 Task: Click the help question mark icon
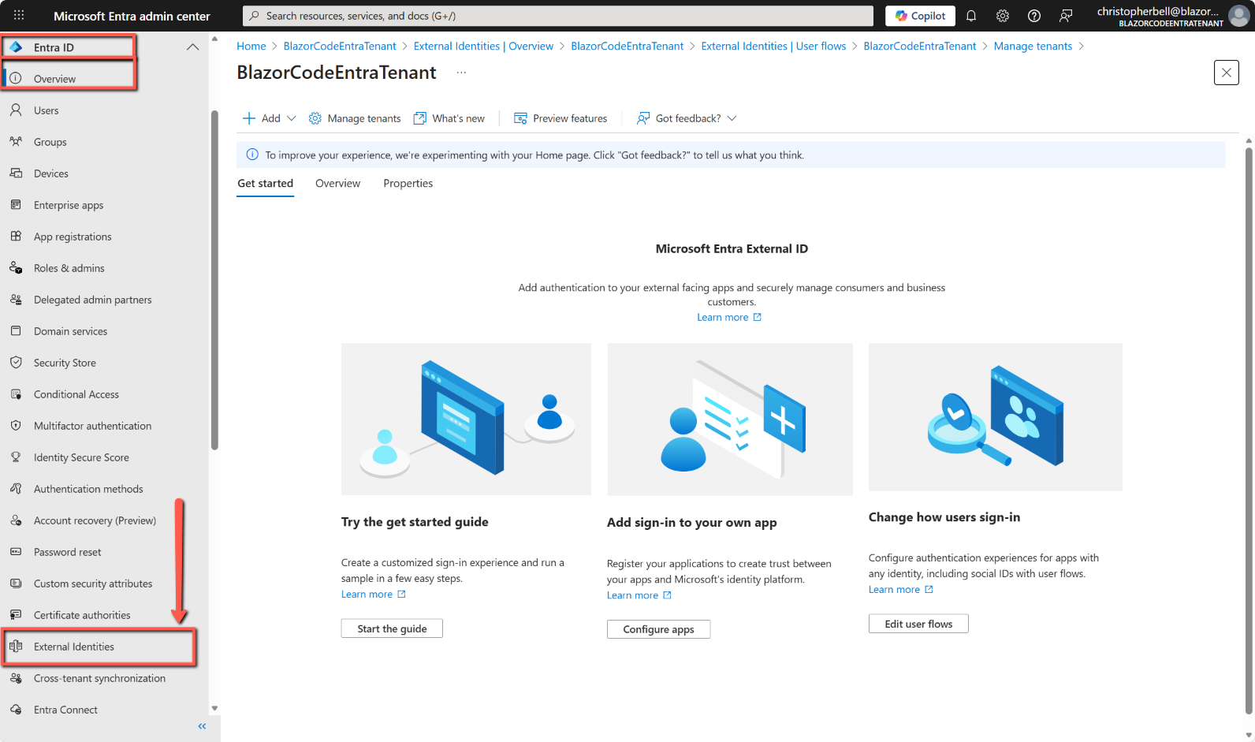pos(1034,16)
